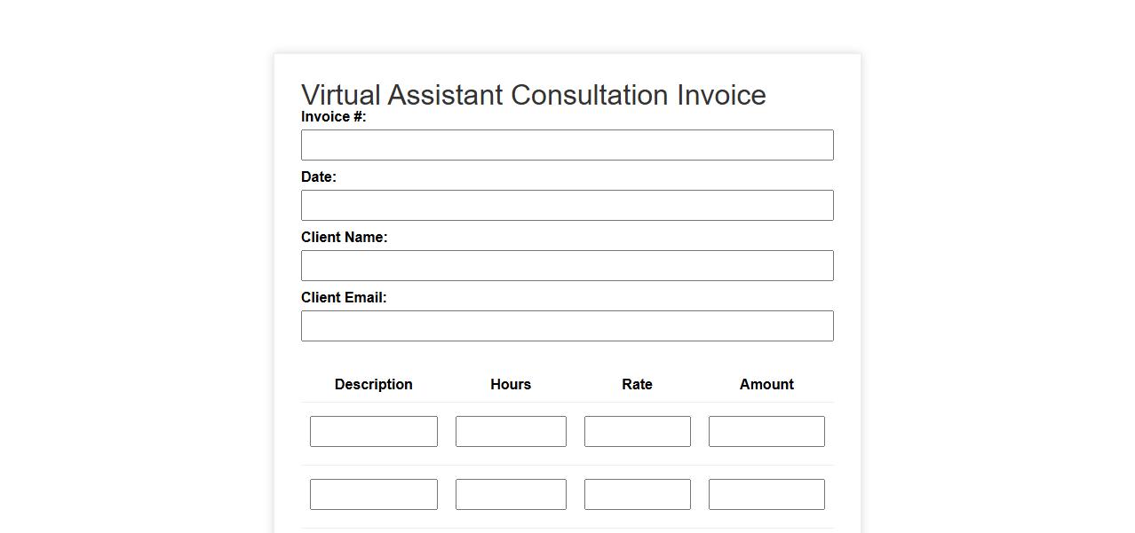Select first row Hours field

point(511,431)
